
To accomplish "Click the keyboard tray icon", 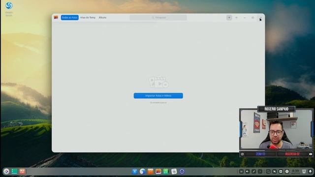I will point(241,172).
